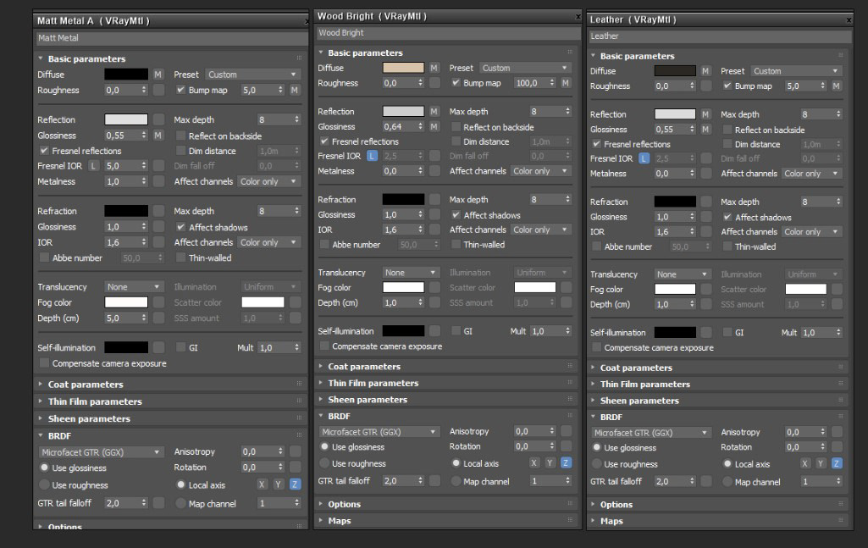Open Microfacet GTR (GGX) dropdown in Wood Bright
The height and width of the screenshot is (548, 868).
pyautogui.click(x=379, y=432)
